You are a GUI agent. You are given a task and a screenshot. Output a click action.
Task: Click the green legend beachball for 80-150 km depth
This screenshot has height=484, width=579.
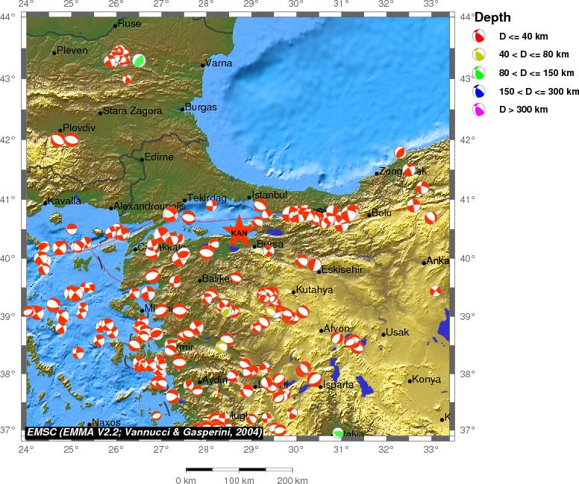[481, 73]
